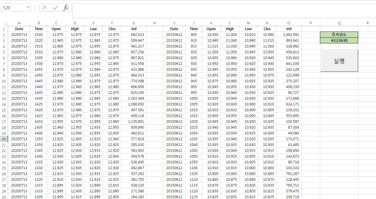Select High cell 11,040 in row 3
The width and height of the screenshot is (376, 199).
tap(230, 40)
